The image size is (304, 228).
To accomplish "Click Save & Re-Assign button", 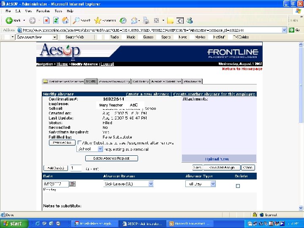I will 222,168.
